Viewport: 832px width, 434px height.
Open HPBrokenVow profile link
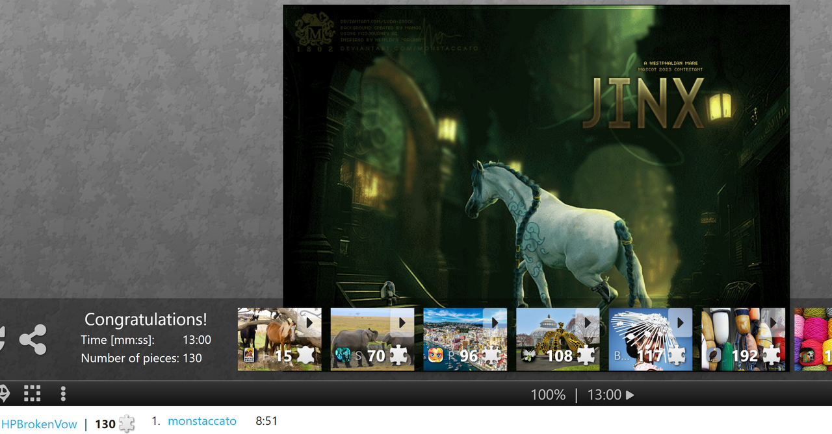39,424
